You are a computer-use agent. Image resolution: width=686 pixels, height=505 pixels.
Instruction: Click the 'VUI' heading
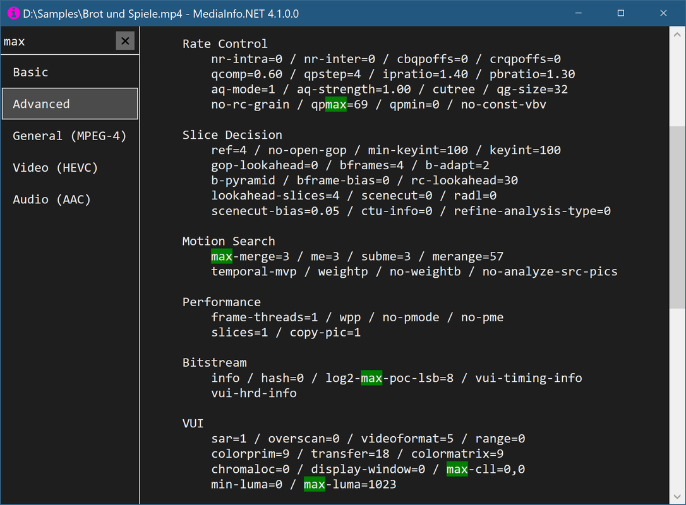pyautogui.click(x=193, y=423)
